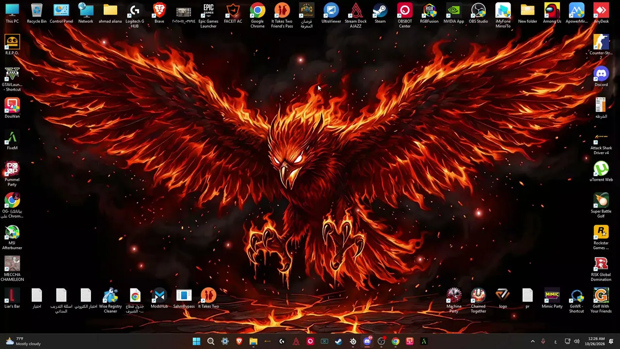
Task: Select the Stream Dock AJAZZ icon
Action: point(356,16)
